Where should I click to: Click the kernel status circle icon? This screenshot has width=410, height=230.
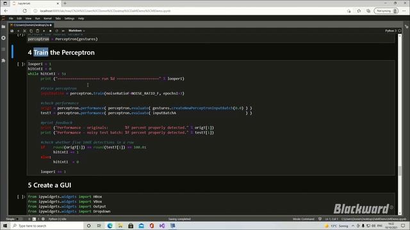click(400, 31)
